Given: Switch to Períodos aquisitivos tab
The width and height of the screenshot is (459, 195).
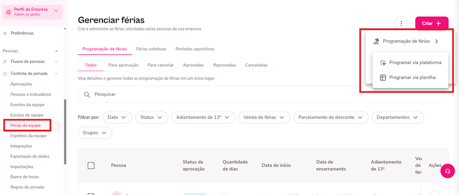Looking at the screenshot, I should click(x=195, y=49).
